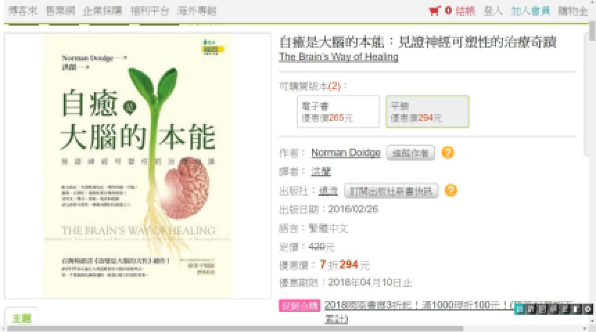Open the translator 洪蘭 link

321,172
